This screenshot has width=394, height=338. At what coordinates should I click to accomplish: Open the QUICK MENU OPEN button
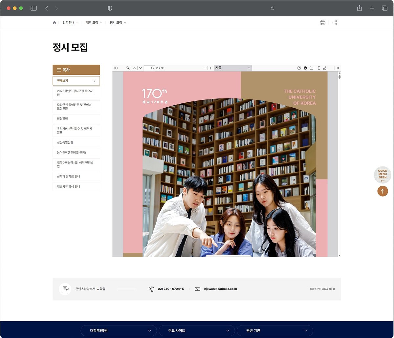(383, 175)
